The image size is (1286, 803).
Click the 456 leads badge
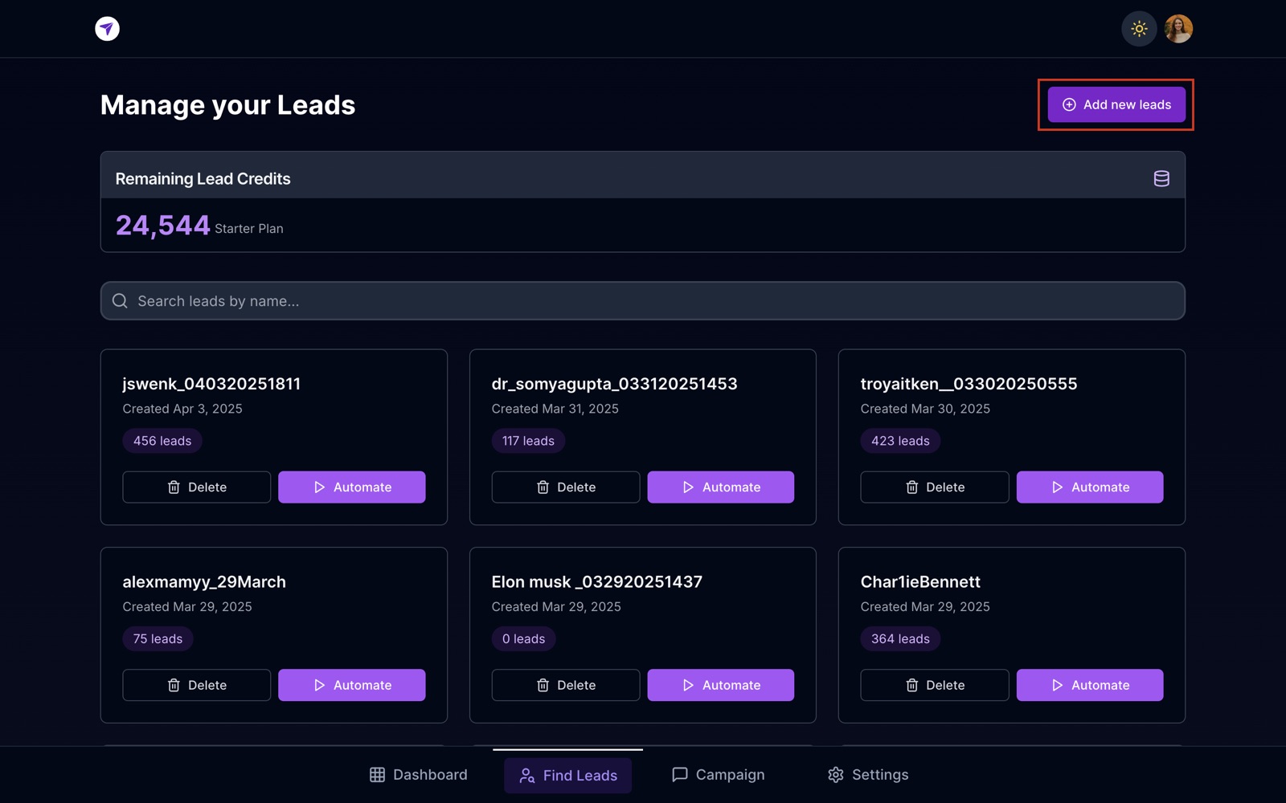click(162, 441)
